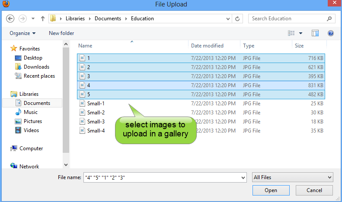Click the Downloads folder icon in Favorites
Image resolution: width=342 pixels, height=202 pixels.
click(x=18, y=67)
